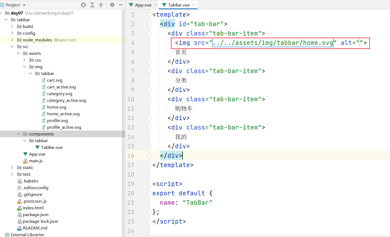This screenshot has width=390, height=237.
Task: Collapse the src folder
Action: (x=12, y=46)
